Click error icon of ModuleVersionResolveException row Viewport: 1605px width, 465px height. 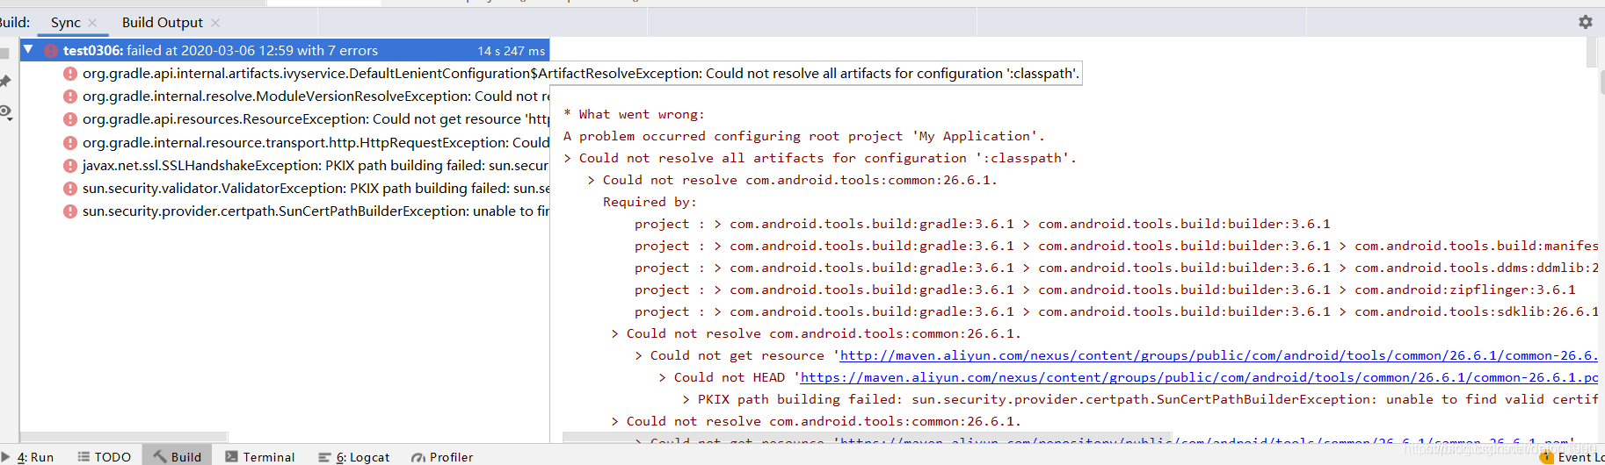pyautogui.click(x=70, y=97)
